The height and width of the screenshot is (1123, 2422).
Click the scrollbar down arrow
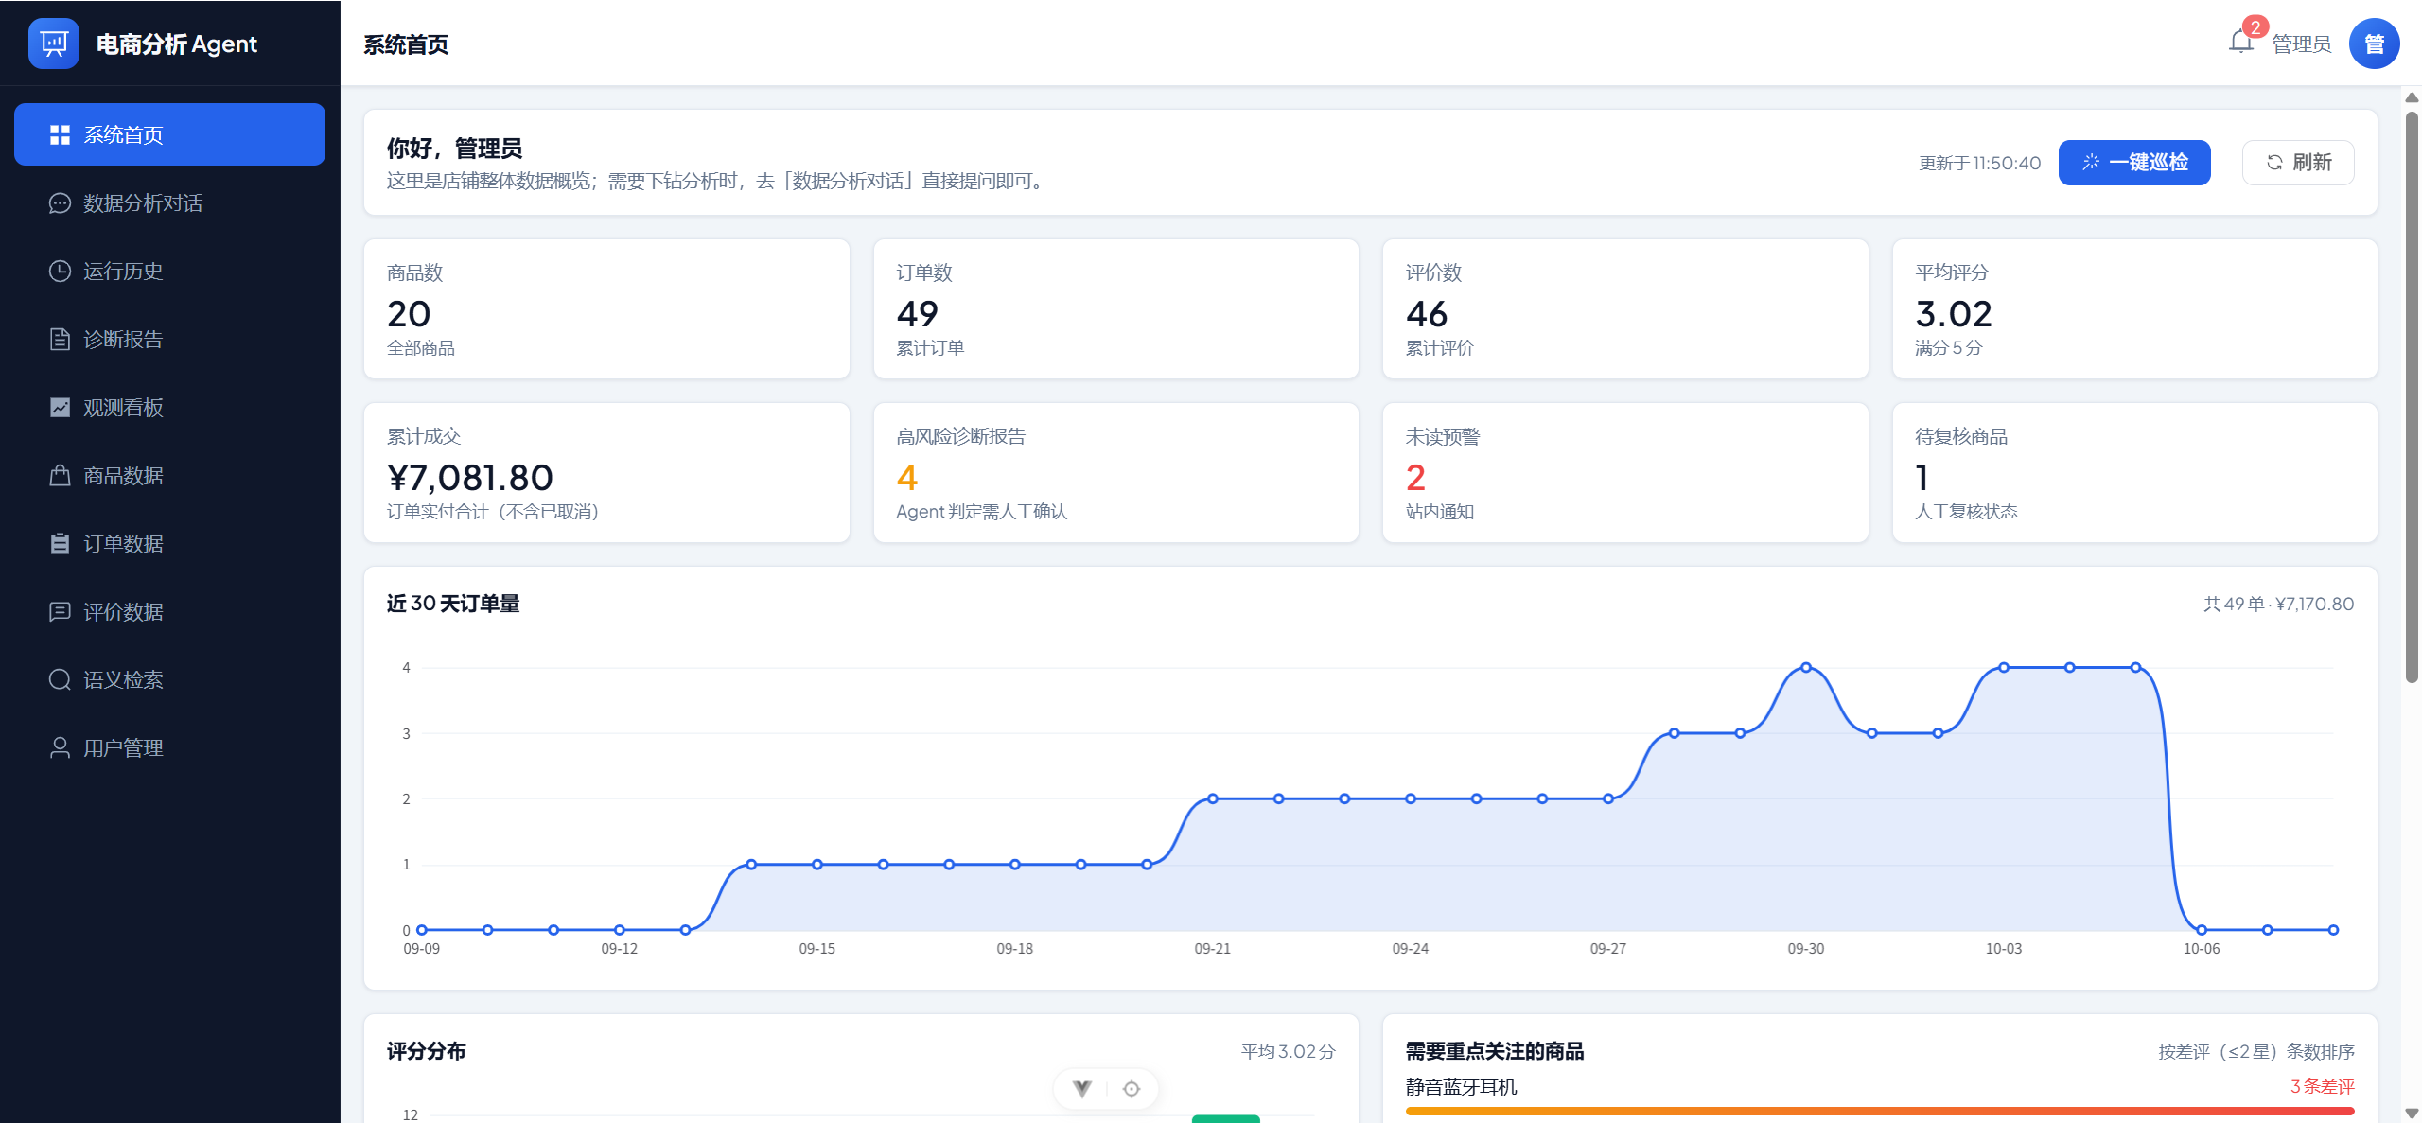pos(2412,1114)
